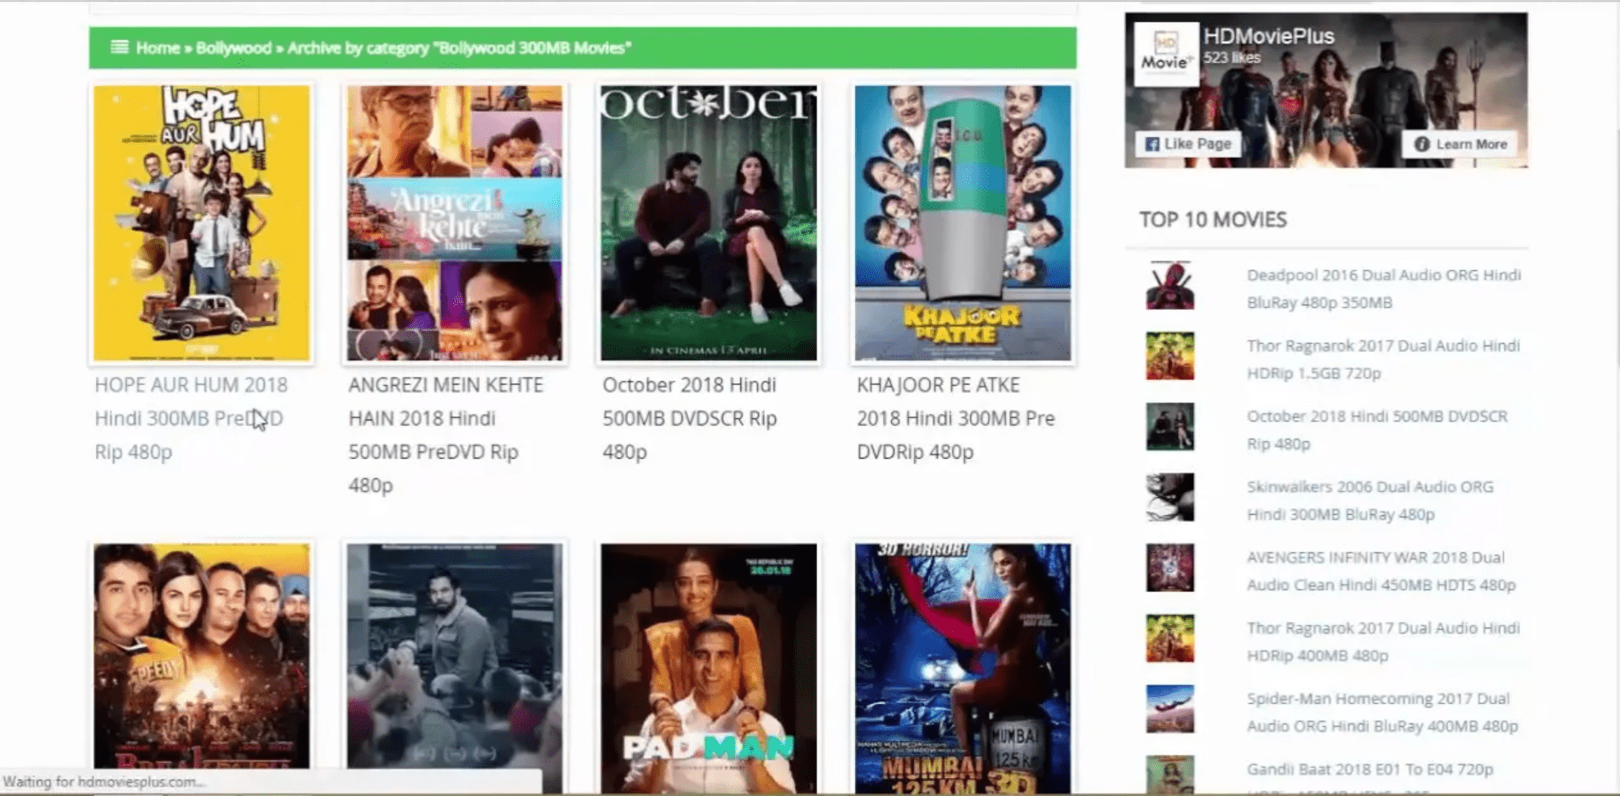The height and width of the screenshot is (796, 1620).
Task: Open the Angrezi Mein Kehte Hain poster
Action: pos(455,223)
